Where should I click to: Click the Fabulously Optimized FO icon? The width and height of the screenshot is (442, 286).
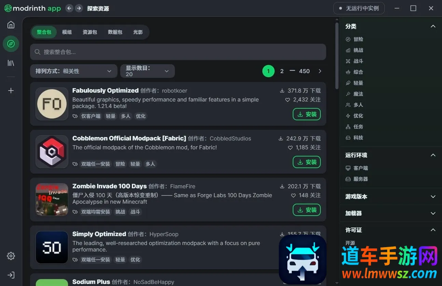click(52, 104)
